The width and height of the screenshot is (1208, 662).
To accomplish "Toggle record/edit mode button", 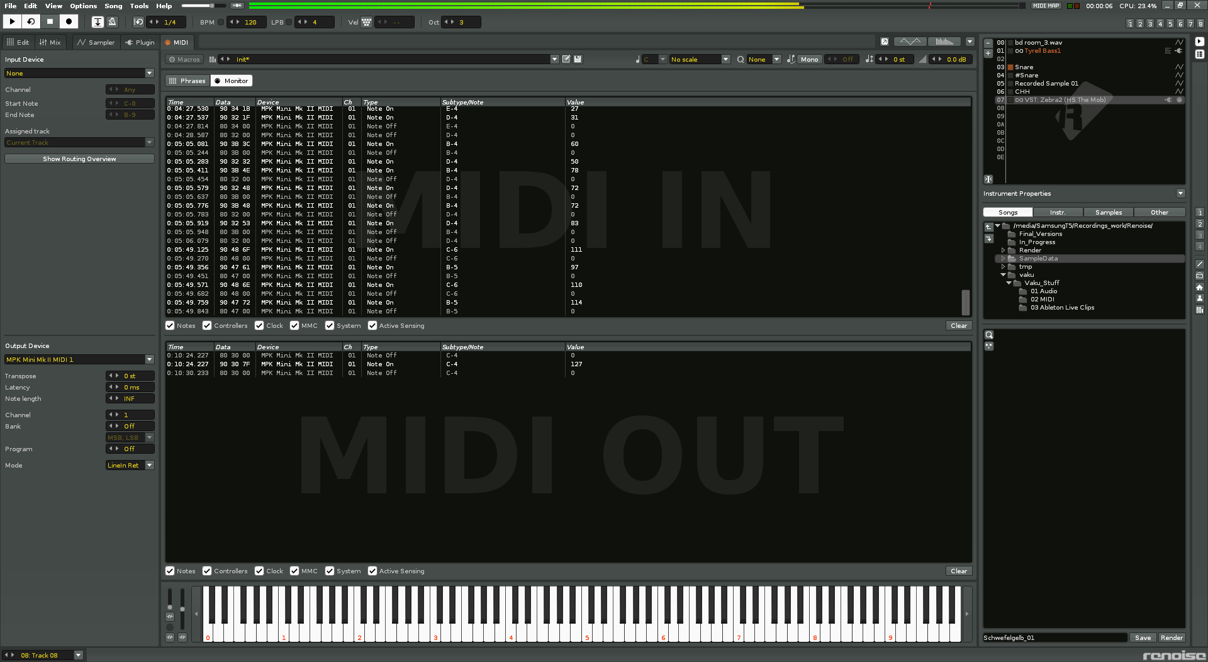I will tap(69, 21).
